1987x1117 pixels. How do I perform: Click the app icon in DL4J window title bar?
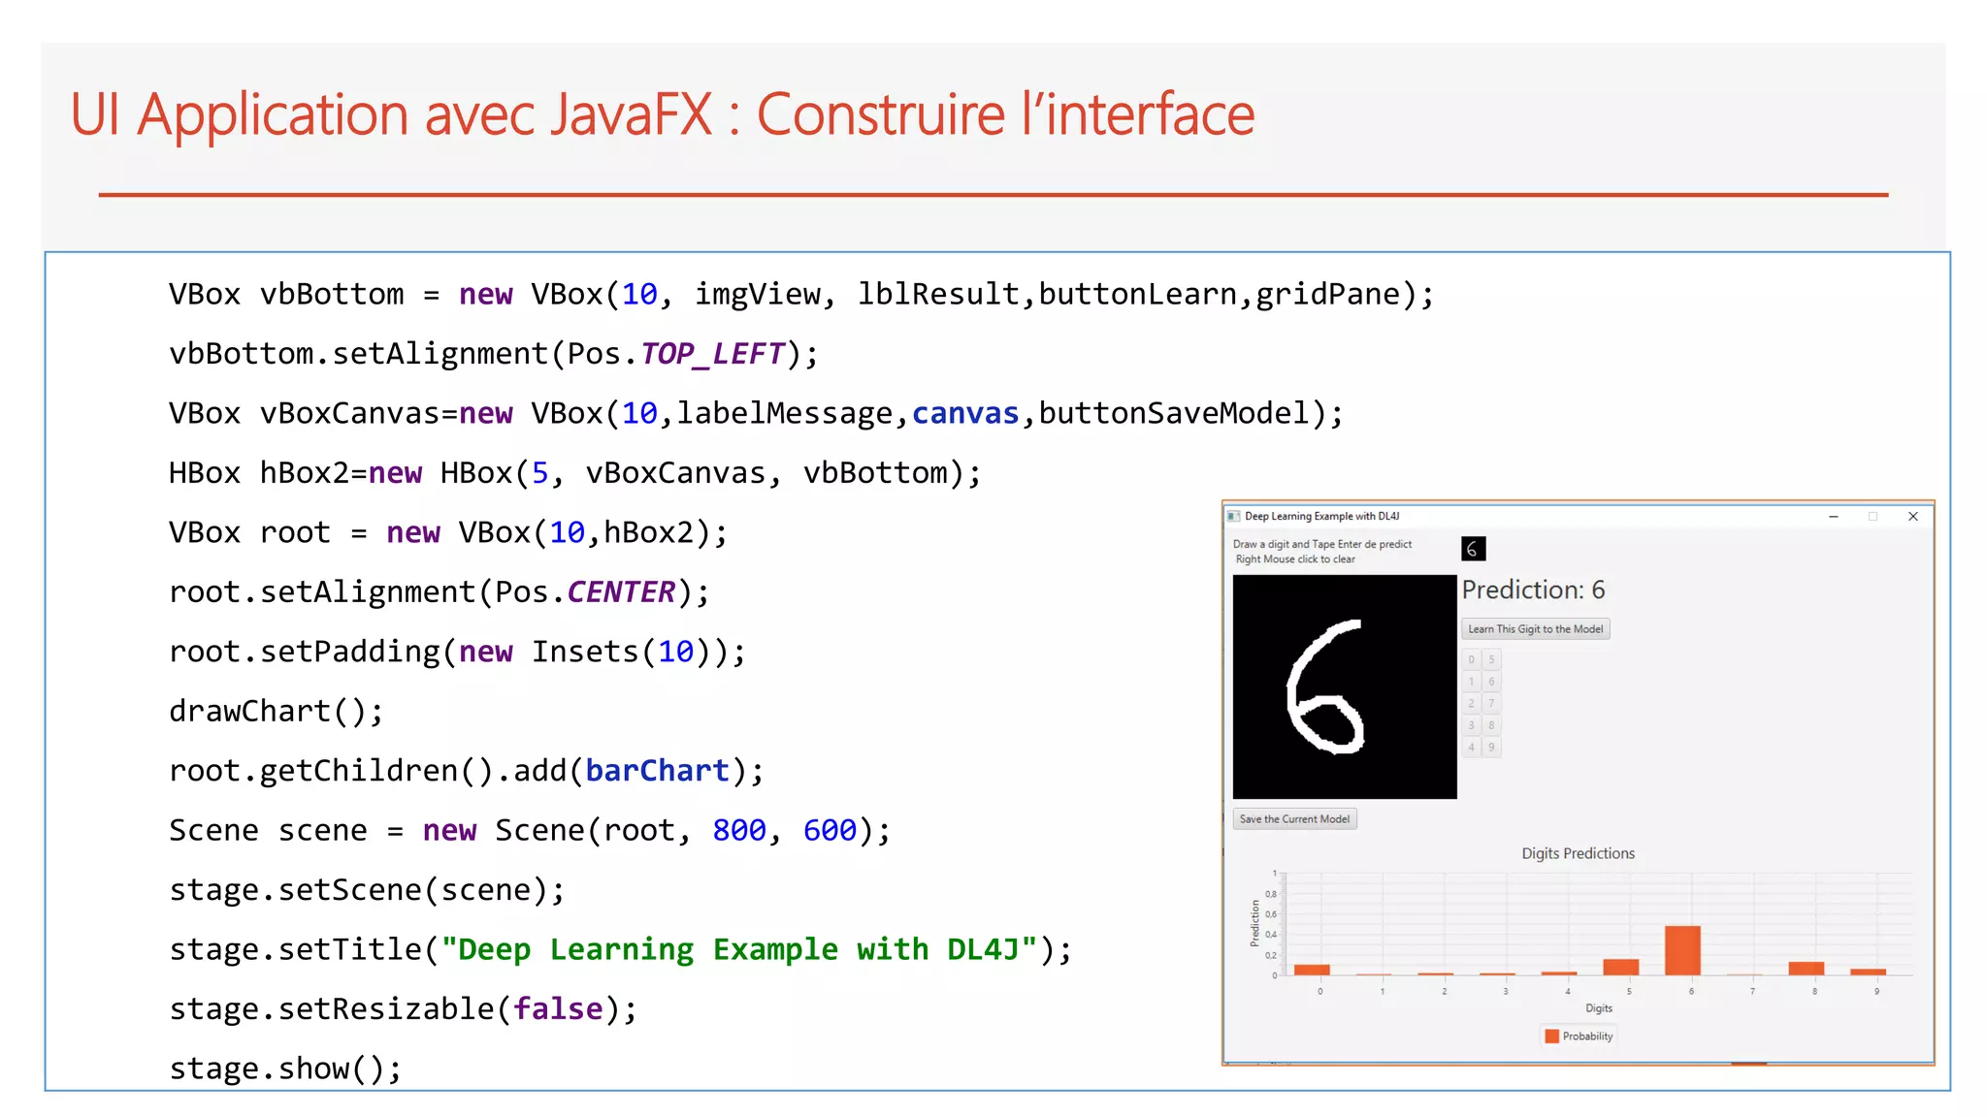[1233, 517]
